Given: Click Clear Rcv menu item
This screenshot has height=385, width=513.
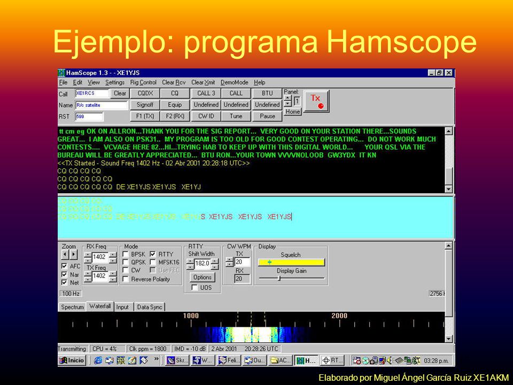Looking at the screenshot, I should [x=174, y=82].
